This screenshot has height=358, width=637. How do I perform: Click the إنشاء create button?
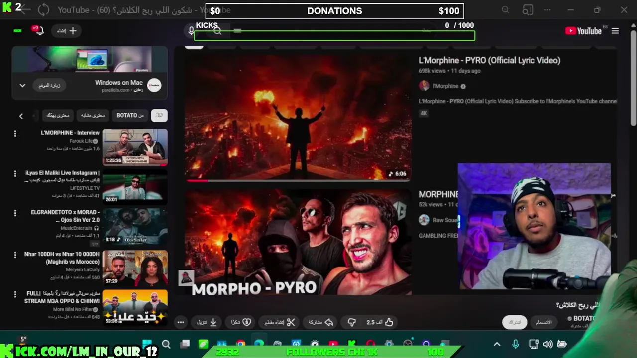(x=67, y=31)
